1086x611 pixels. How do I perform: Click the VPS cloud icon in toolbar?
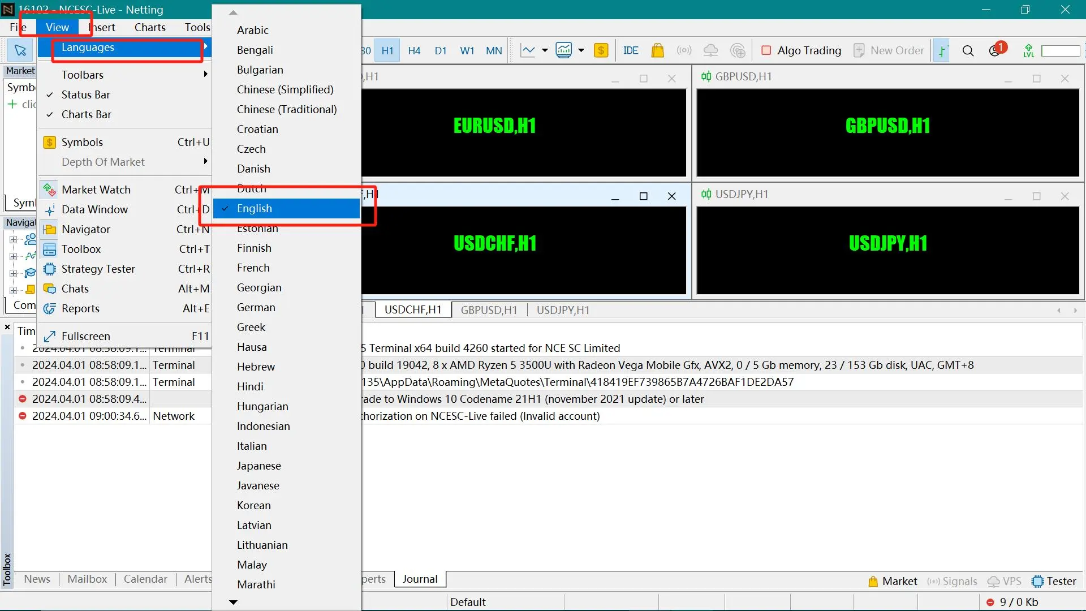[x=710, y=50]
